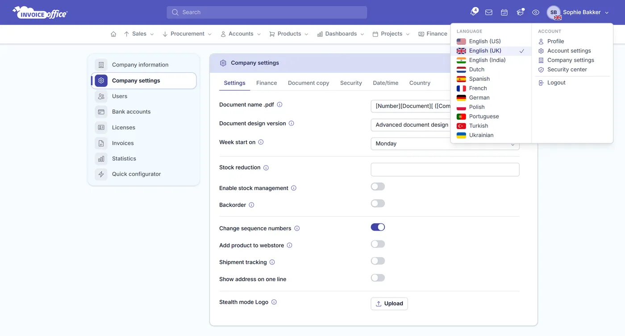Enable the stock management toggle
The image size is (625, 336).
[x=378, y=187]
